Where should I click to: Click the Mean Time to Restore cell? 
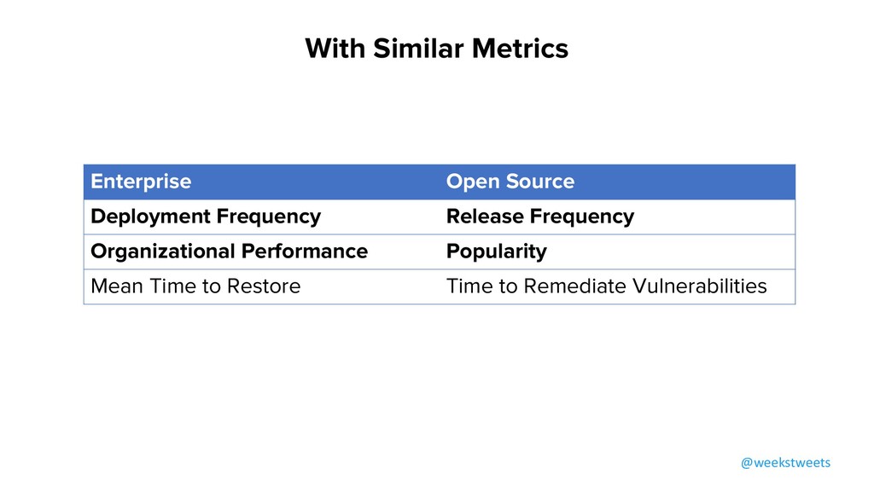tap(261, 286)
